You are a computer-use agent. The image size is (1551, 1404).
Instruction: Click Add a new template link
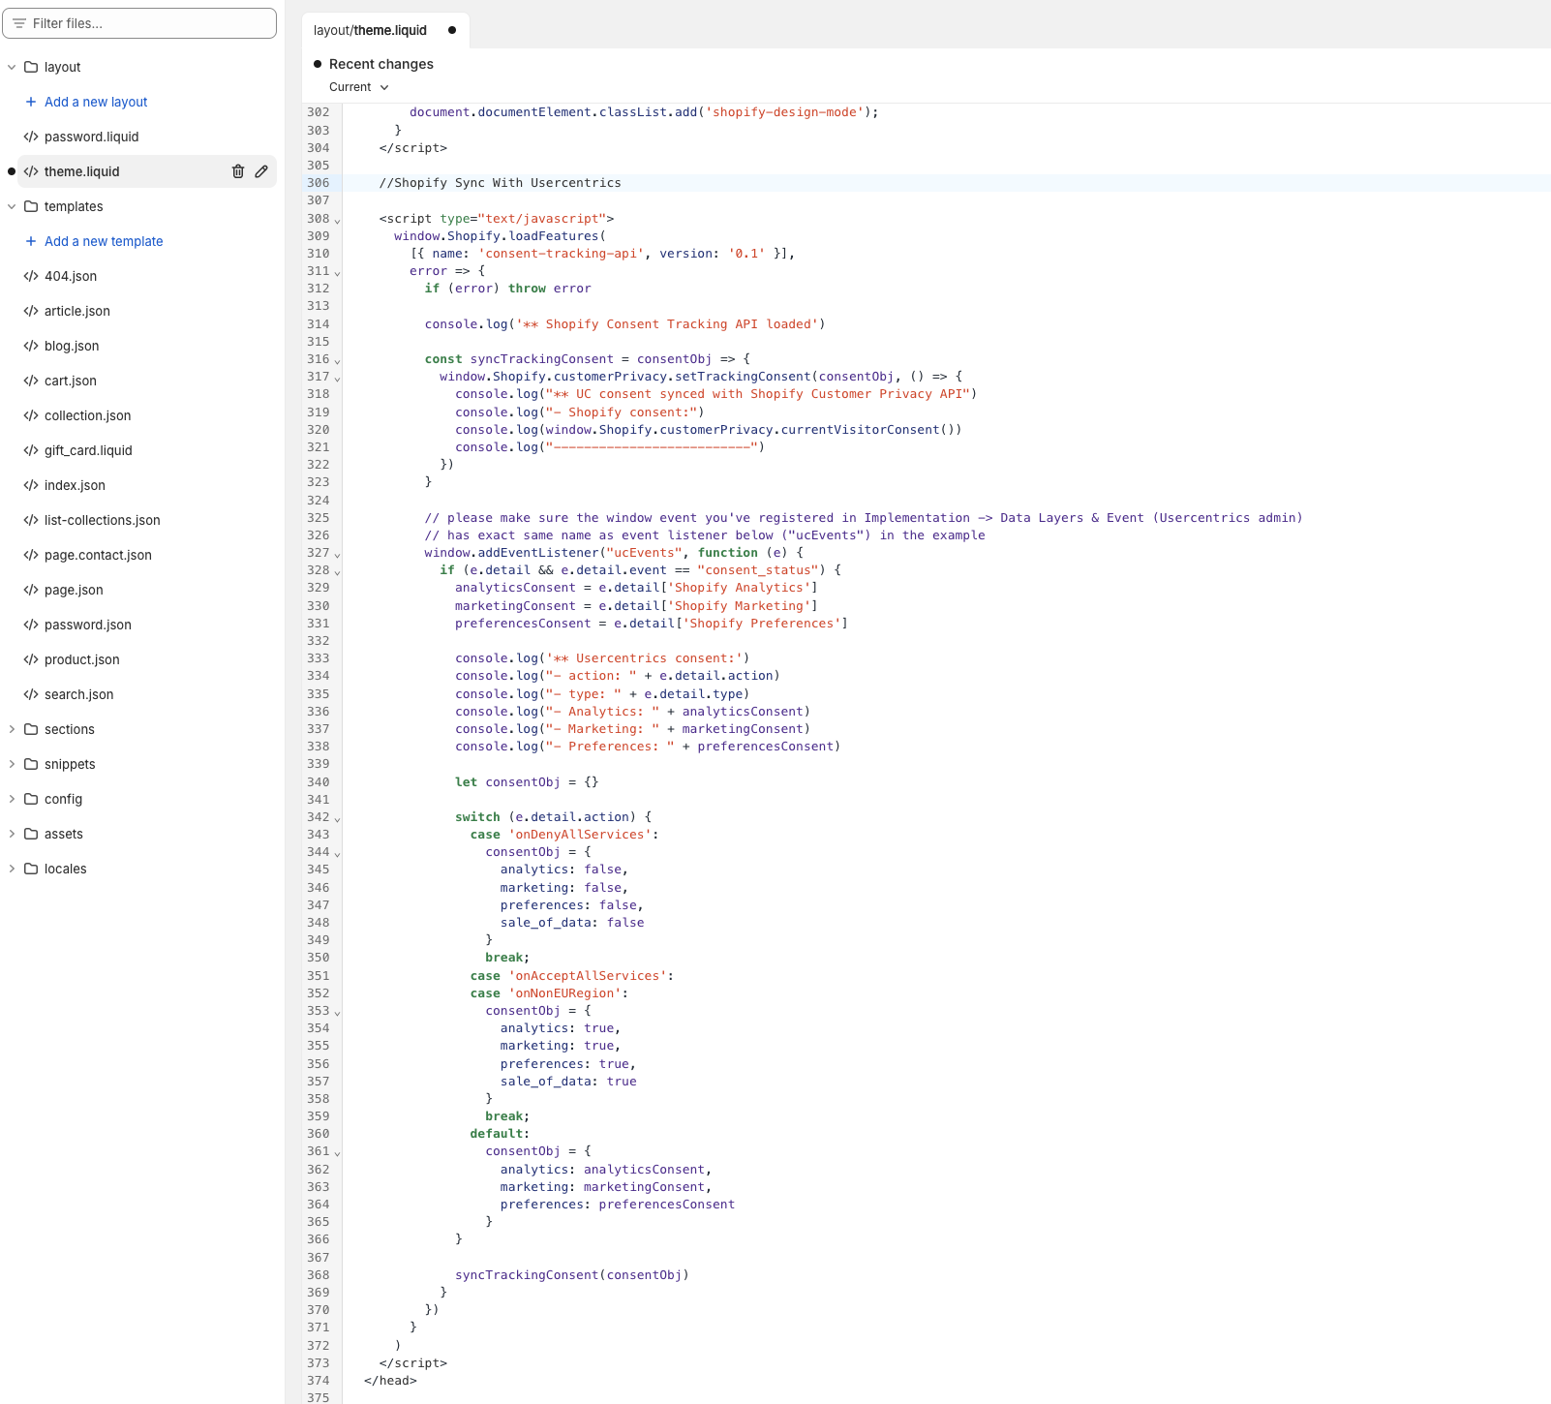[x=104, y=241]
